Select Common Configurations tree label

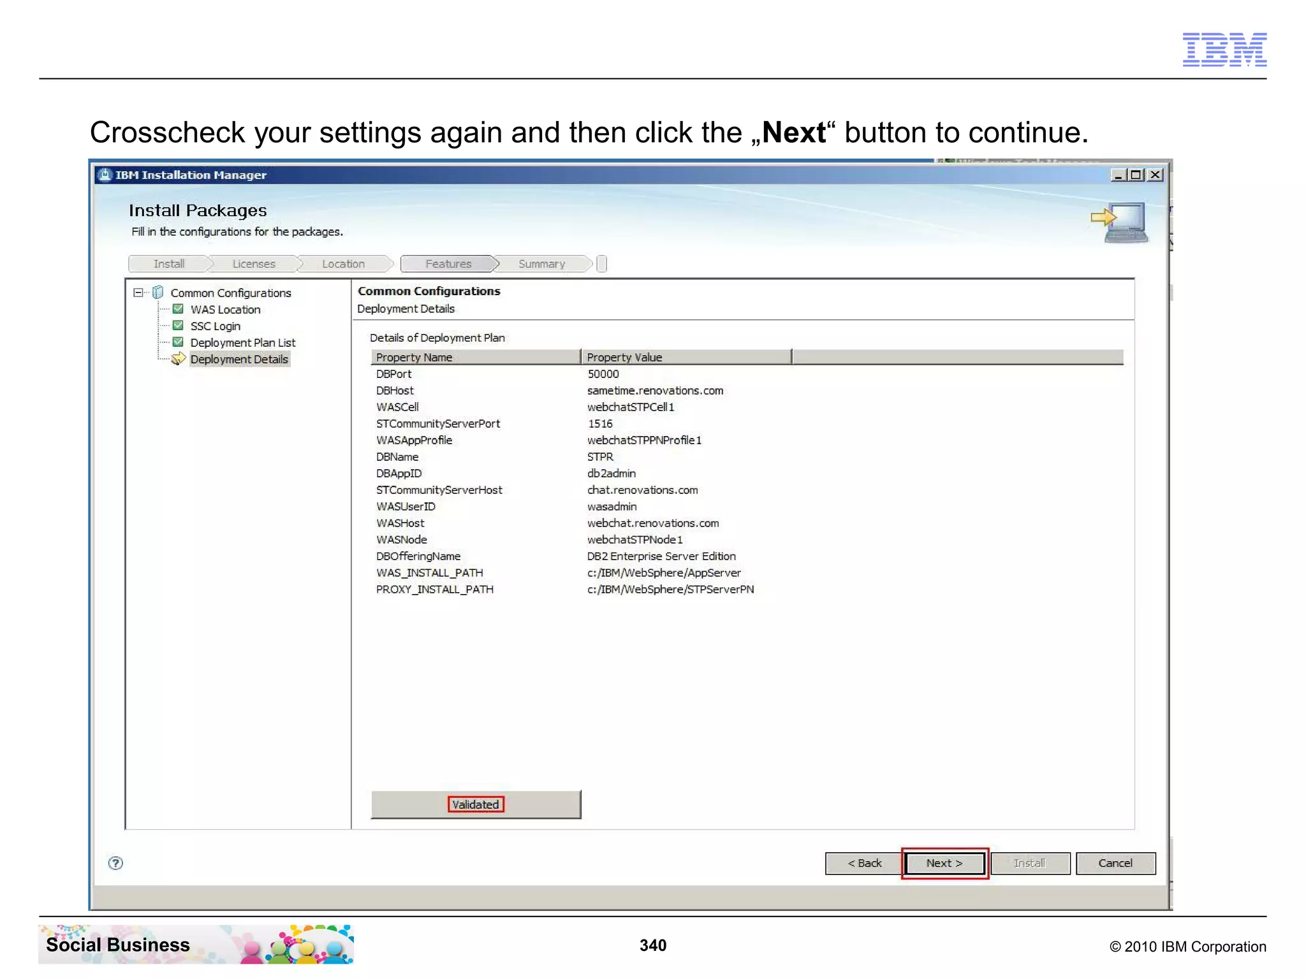(231, 293)
